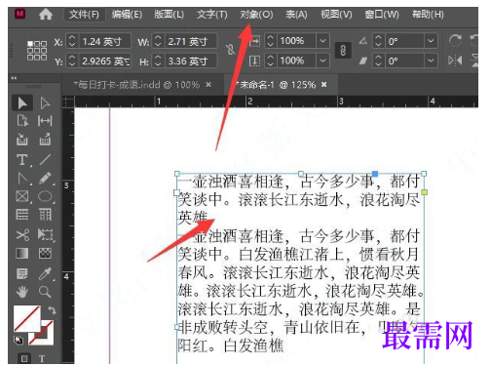Activate the Gradient Swatch tool
Image resolution: width=491 pixels, height=366 pixels.
(22, 253)
